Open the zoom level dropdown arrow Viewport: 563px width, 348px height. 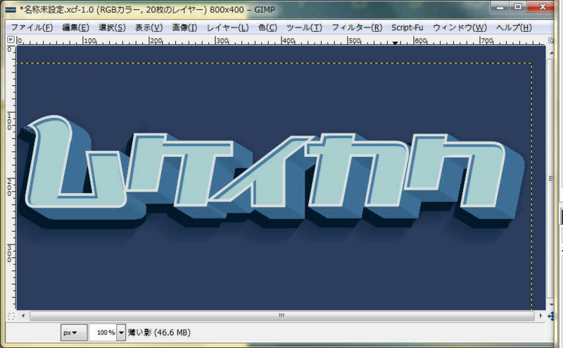pos(121,333)
